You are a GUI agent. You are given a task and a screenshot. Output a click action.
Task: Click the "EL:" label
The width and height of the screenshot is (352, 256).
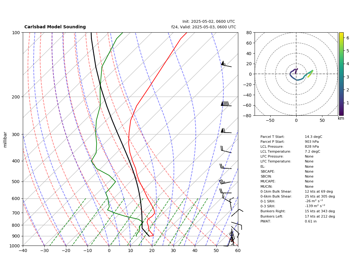(x=263, y=167)
